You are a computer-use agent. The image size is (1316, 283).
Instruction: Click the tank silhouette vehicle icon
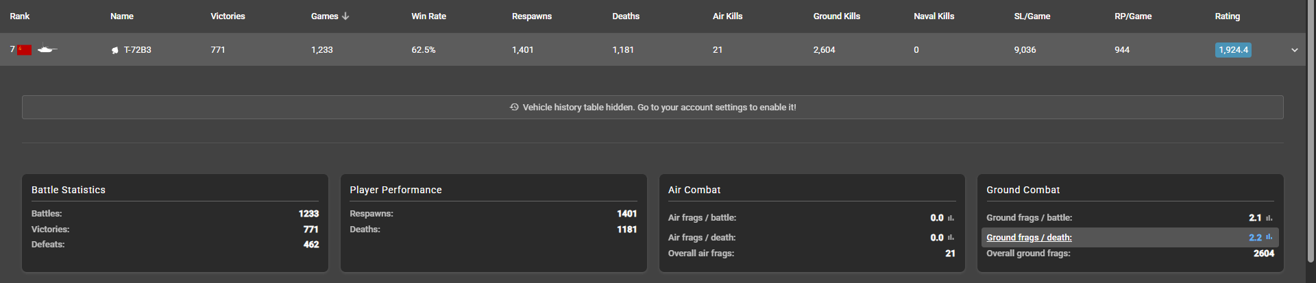[x=47, y=49]
